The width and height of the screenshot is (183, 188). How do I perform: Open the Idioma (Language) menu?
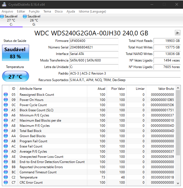click(x=92, y=11)
